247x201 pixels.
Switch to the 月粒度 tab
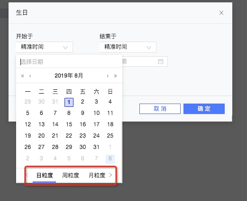coord(97,175)
